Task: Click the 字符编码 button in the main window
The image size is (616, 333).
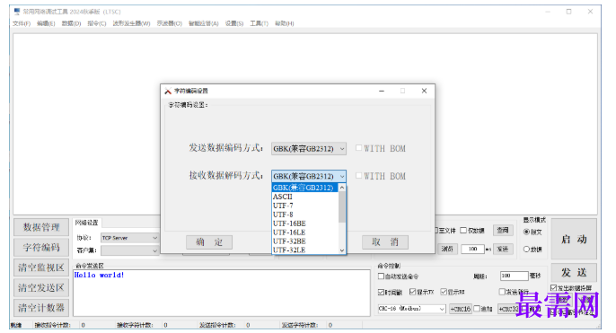Action: pos(41,248)
